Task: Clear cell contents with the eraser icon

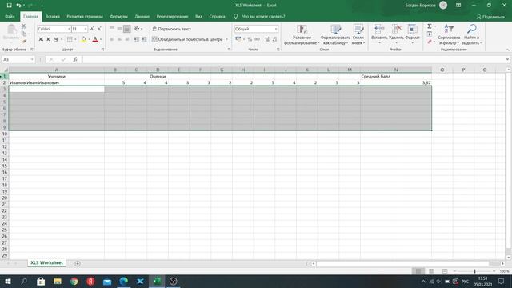Action: pyautogui.click(x=430, y=42)
